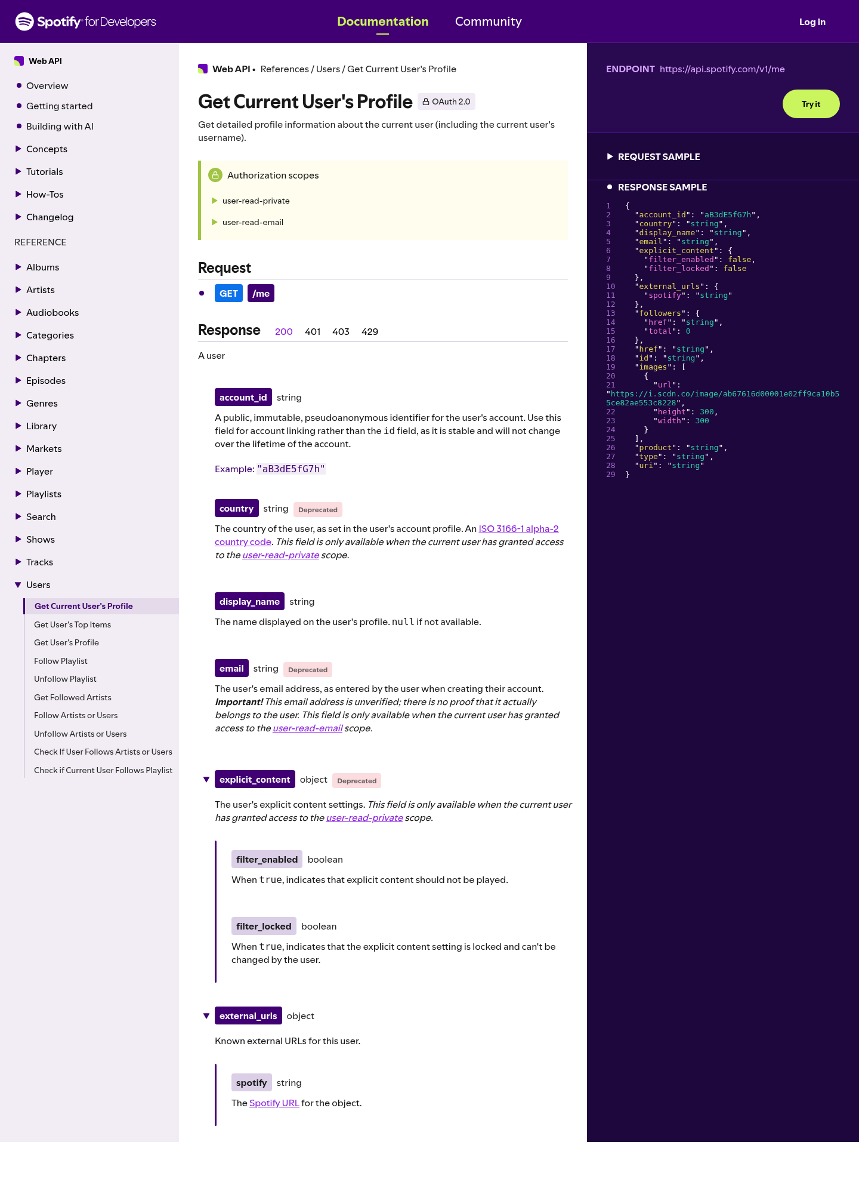859x1194 pixels.
Task: Select Get Current User's Profile sidebar item
Action: click(x=101, y=606)
